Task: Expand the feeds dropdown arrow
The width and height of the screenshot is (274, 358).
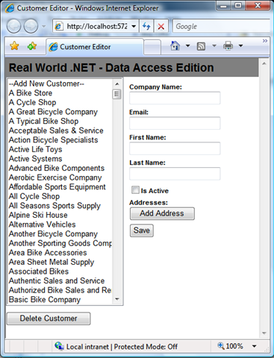Action: [214, 45]
